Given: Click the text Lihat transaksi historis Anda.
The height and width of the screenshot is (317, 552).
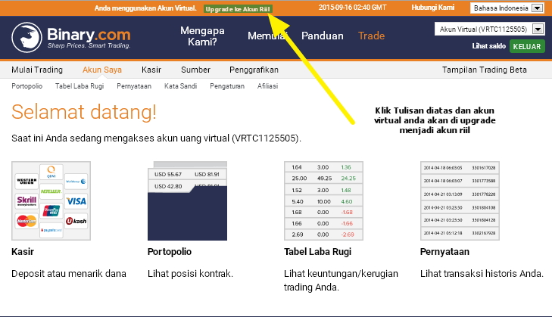Looking at the screenshot, I should click(482, 274).
